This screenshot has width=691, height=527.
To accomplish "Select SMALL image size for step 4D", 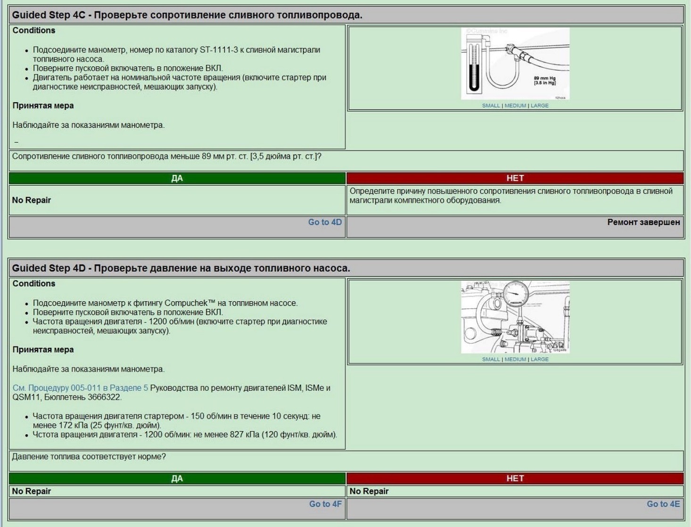I will (491, 359).
